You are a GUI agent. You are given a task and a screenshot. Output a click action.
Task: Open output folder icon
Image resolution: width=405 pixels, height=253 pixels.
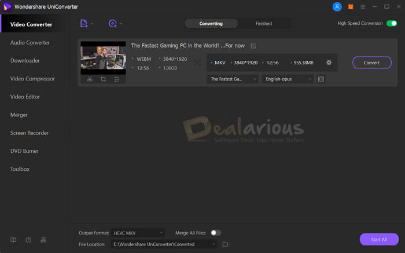click(225, 244)
